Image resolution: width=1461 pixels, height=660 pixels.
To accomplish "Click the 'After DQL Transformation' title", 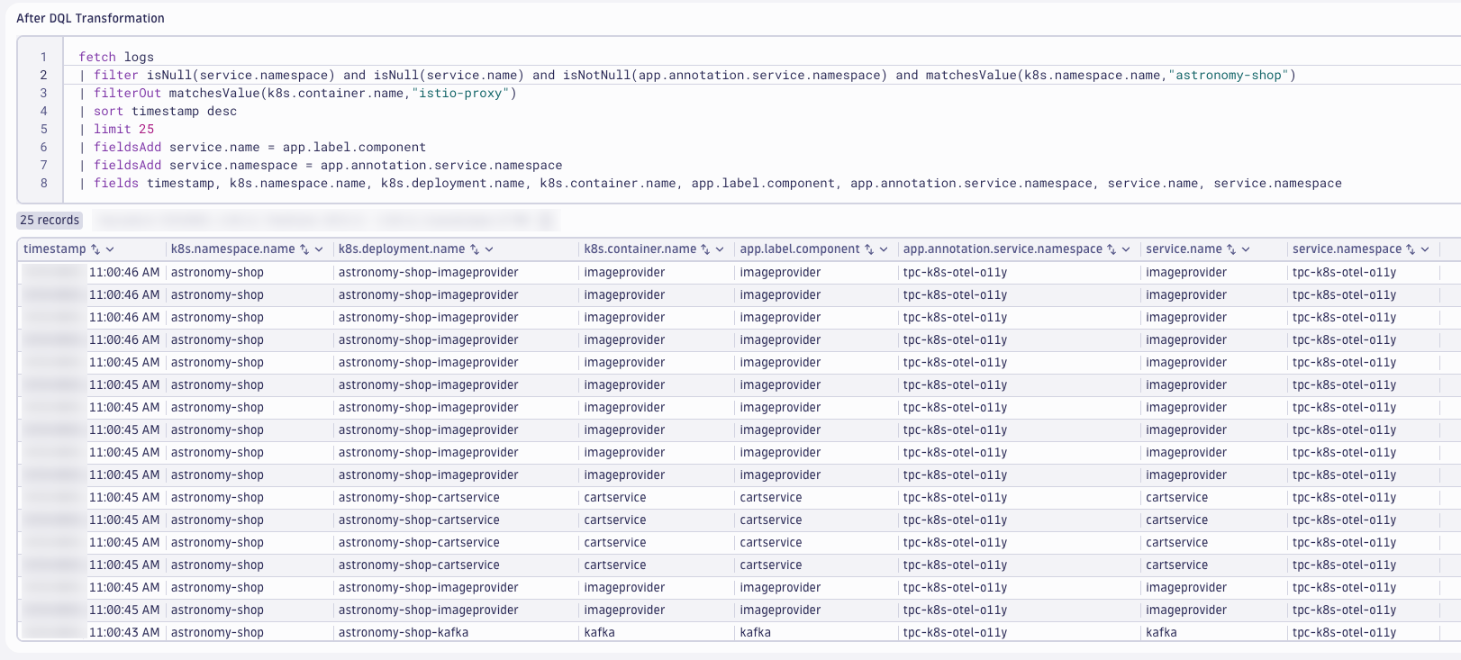I will (x=90, y=18).
